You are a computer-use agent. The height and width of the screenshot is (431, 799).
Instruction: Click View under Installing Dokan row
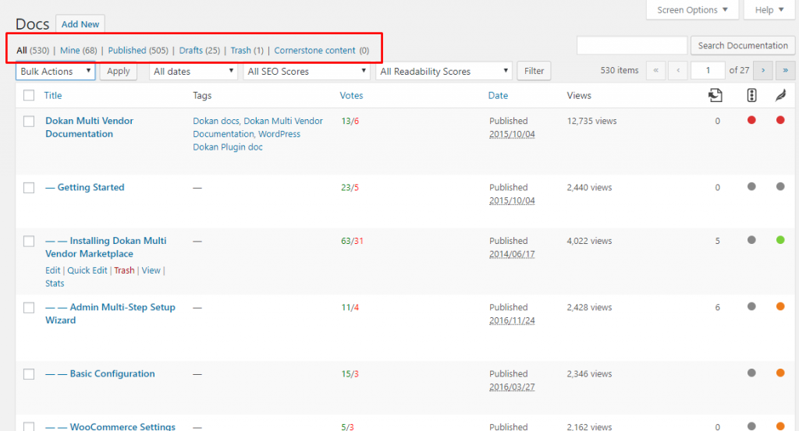tap(151, 270)
